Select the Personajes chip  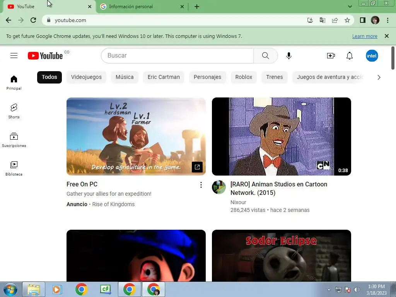click(207, 77)
